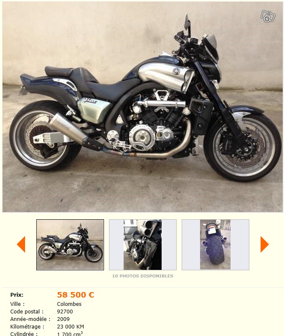View the rear tire thumbnail

click(x=216, y=244)
